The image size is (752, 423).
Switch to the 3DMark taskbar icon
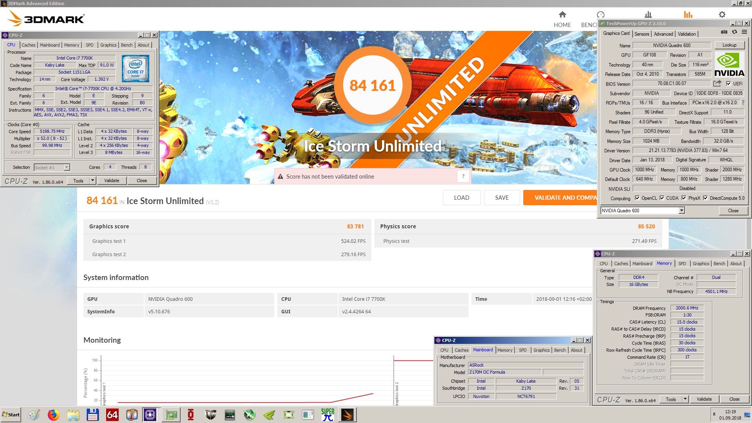[x=347, y=415]
